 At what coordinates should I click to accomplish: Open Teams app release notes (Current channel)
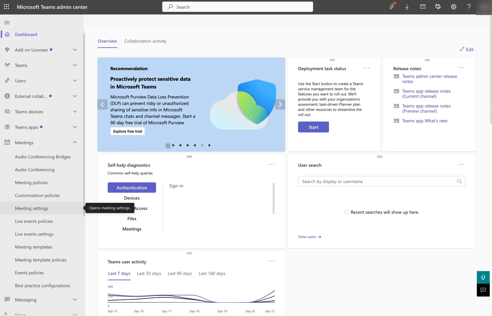(426, 94)
